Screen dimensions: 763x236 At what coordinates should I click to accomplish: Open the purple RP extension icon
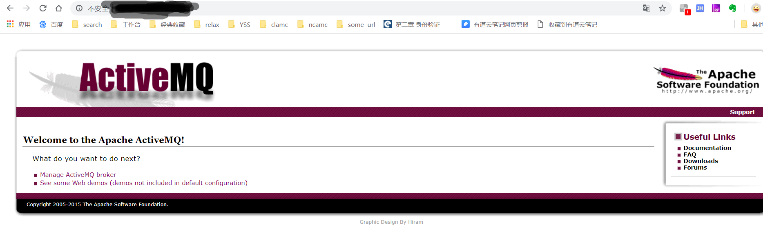point(716,8)
